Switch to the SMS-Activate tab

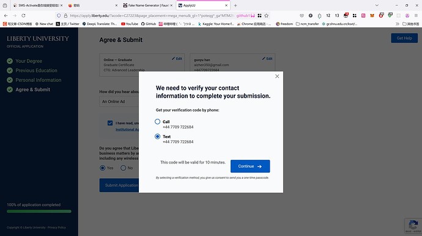coord(38,5)
